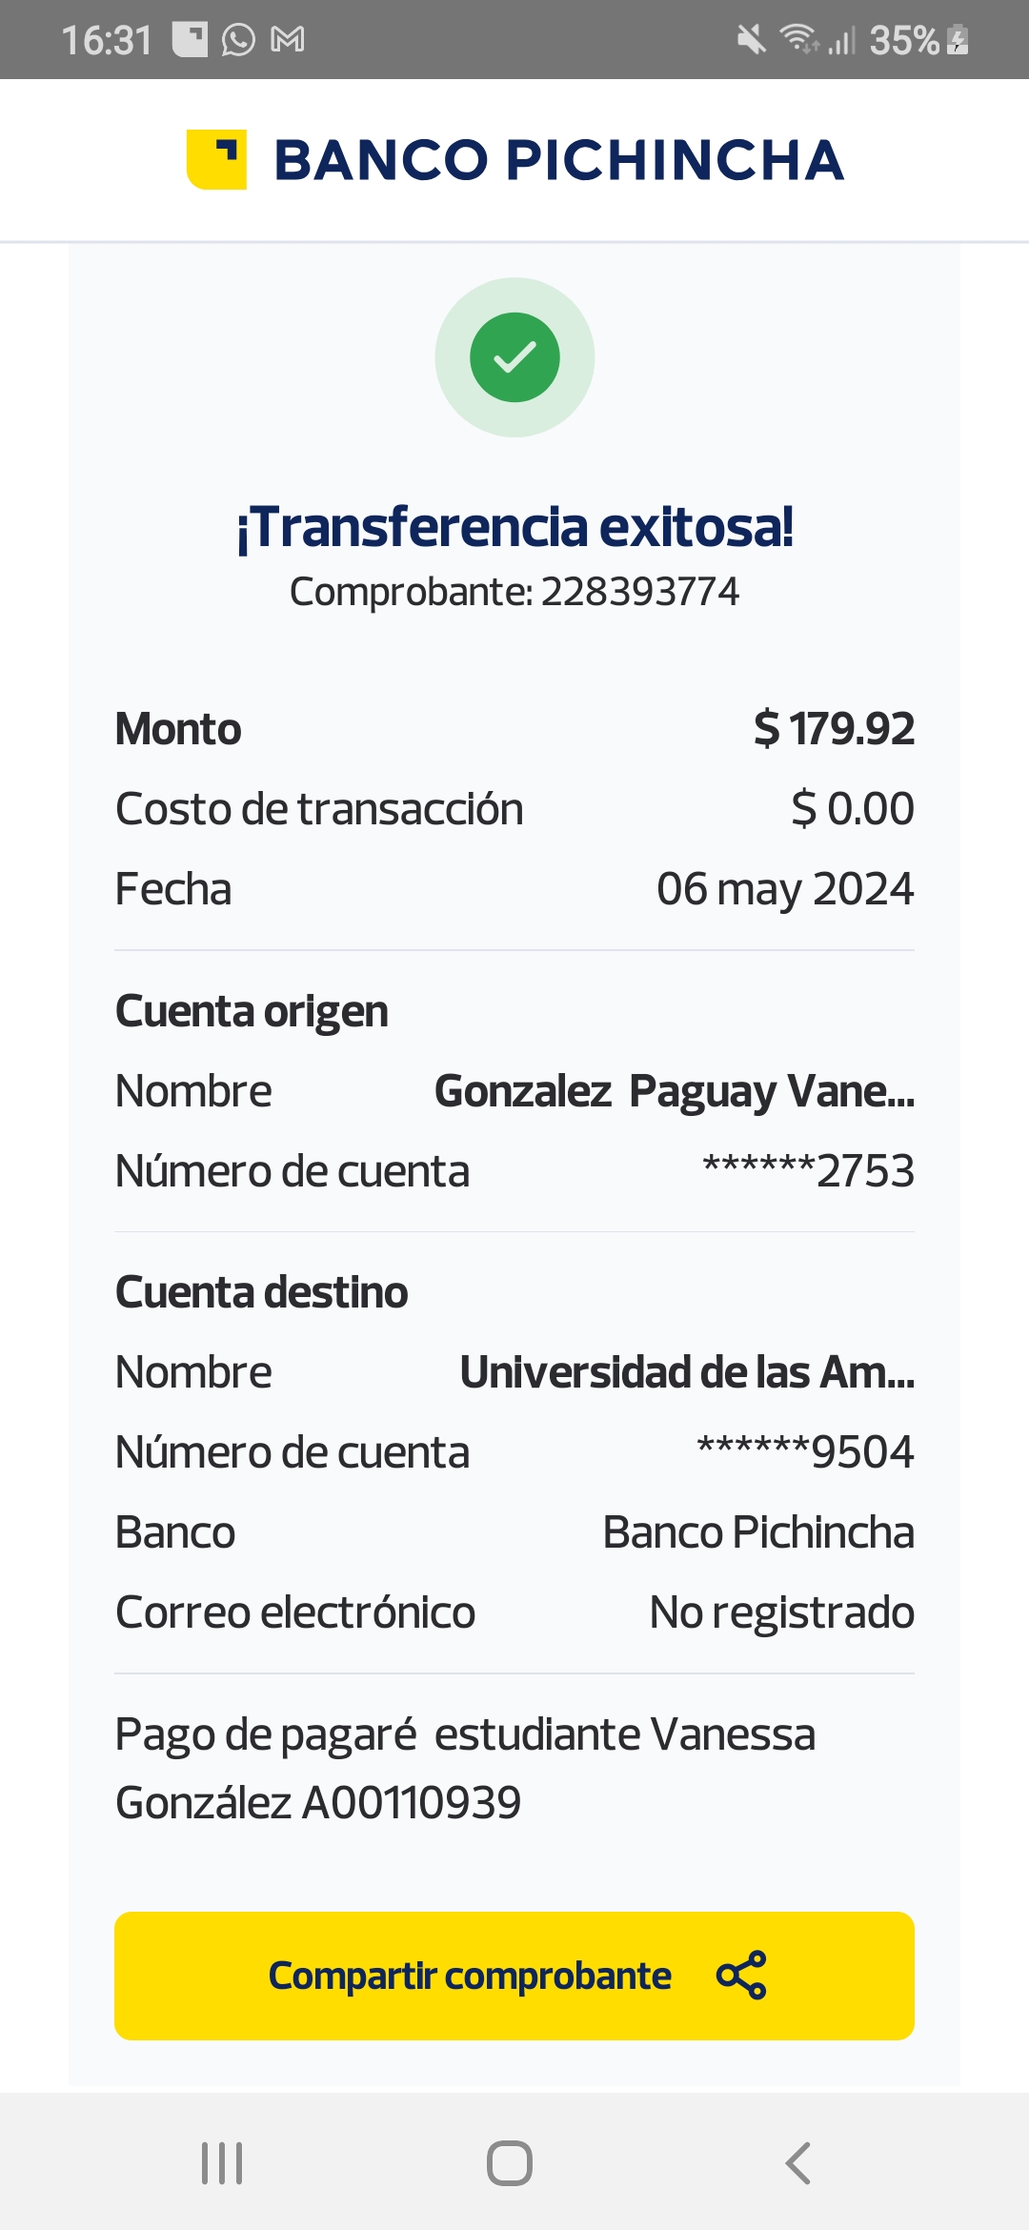Tap the WhatsApp notification icon in status bar
Image resolution: width=1029 pixels, height=2230 pixels.
238,40
